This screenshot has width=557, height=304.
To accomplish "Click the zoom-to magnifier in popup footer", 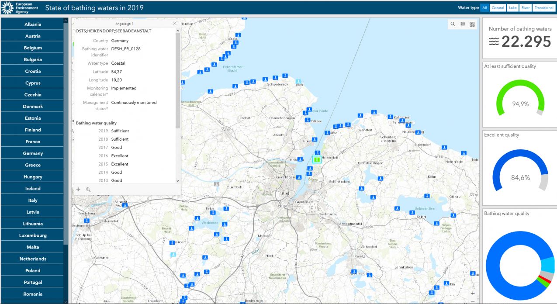I will coord(88,190).
